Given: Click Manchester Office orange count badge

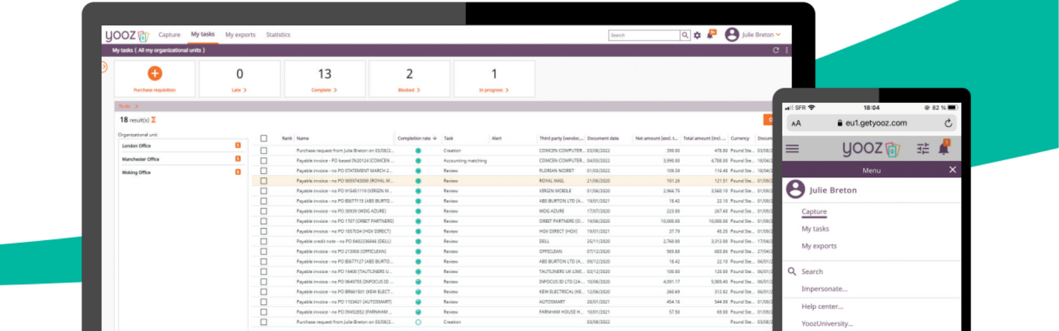Looking at the screenshot, I should [238, 159].
